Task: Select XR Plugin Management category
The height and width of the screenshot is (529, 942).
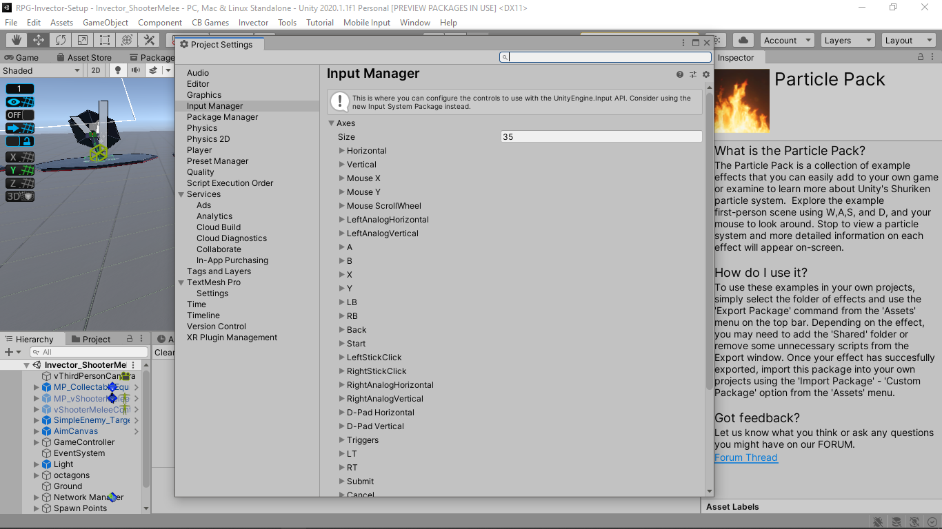Action: pyautogui.click(x=232, y=338)
